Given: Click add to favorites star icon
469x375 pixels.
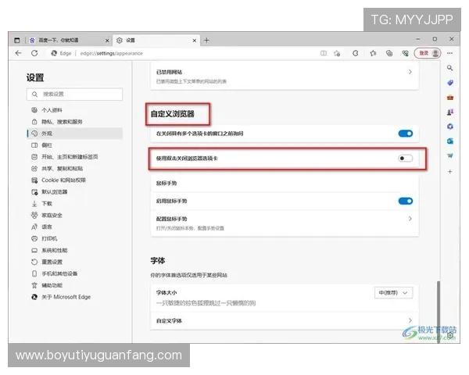Looking at the screenshot, I should (337, 53).
